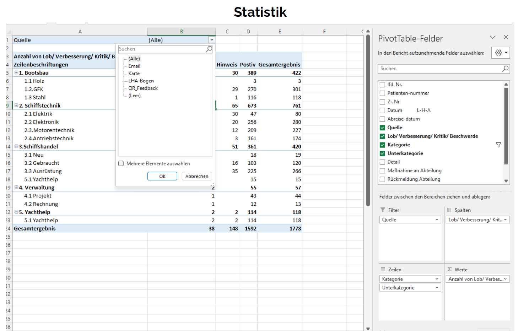Uncheck the Quelle field checkbox

(x=382, y=128)
